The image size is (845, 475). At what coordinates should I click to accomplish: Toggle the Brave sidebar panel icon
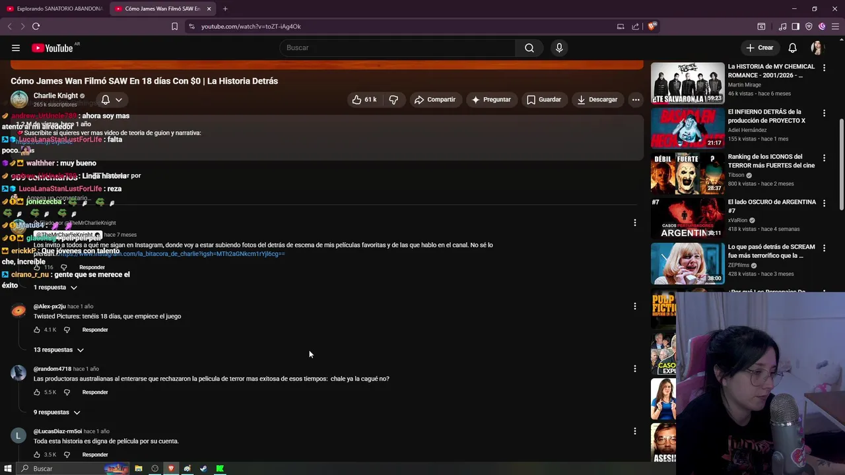click(x=795, y=26)
